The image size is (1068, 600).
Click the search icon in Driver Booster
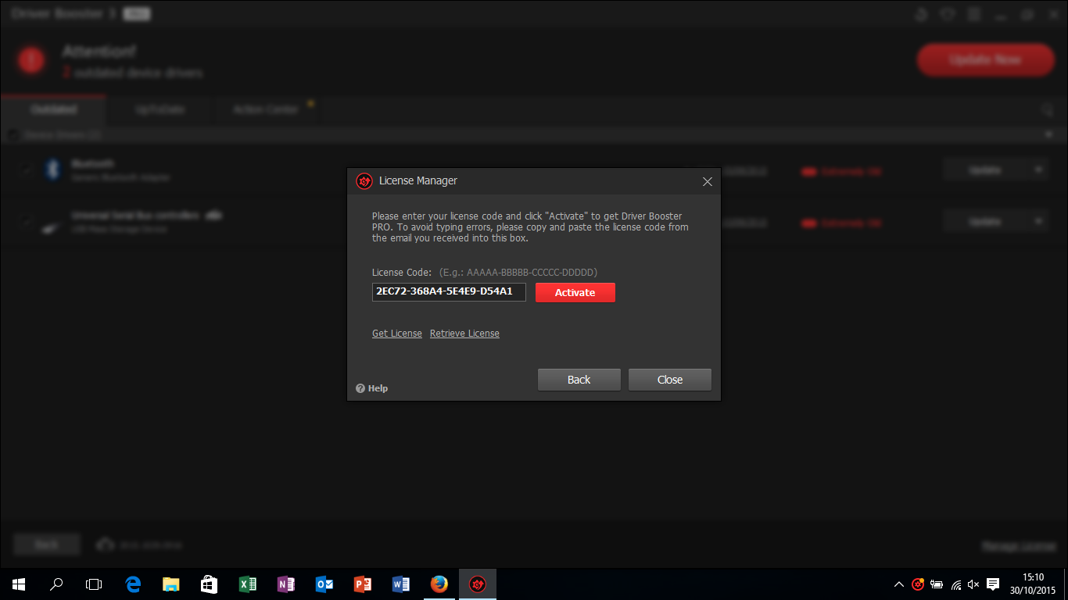[x=1048, y=111]
